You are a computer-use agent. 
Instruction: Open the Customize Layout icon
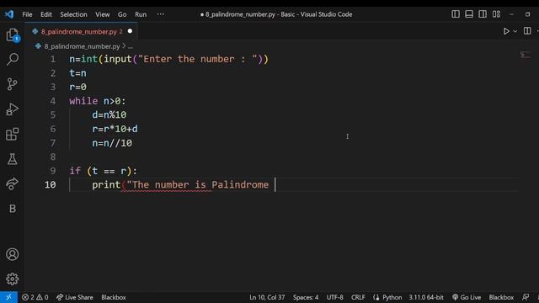coord(496,14)
